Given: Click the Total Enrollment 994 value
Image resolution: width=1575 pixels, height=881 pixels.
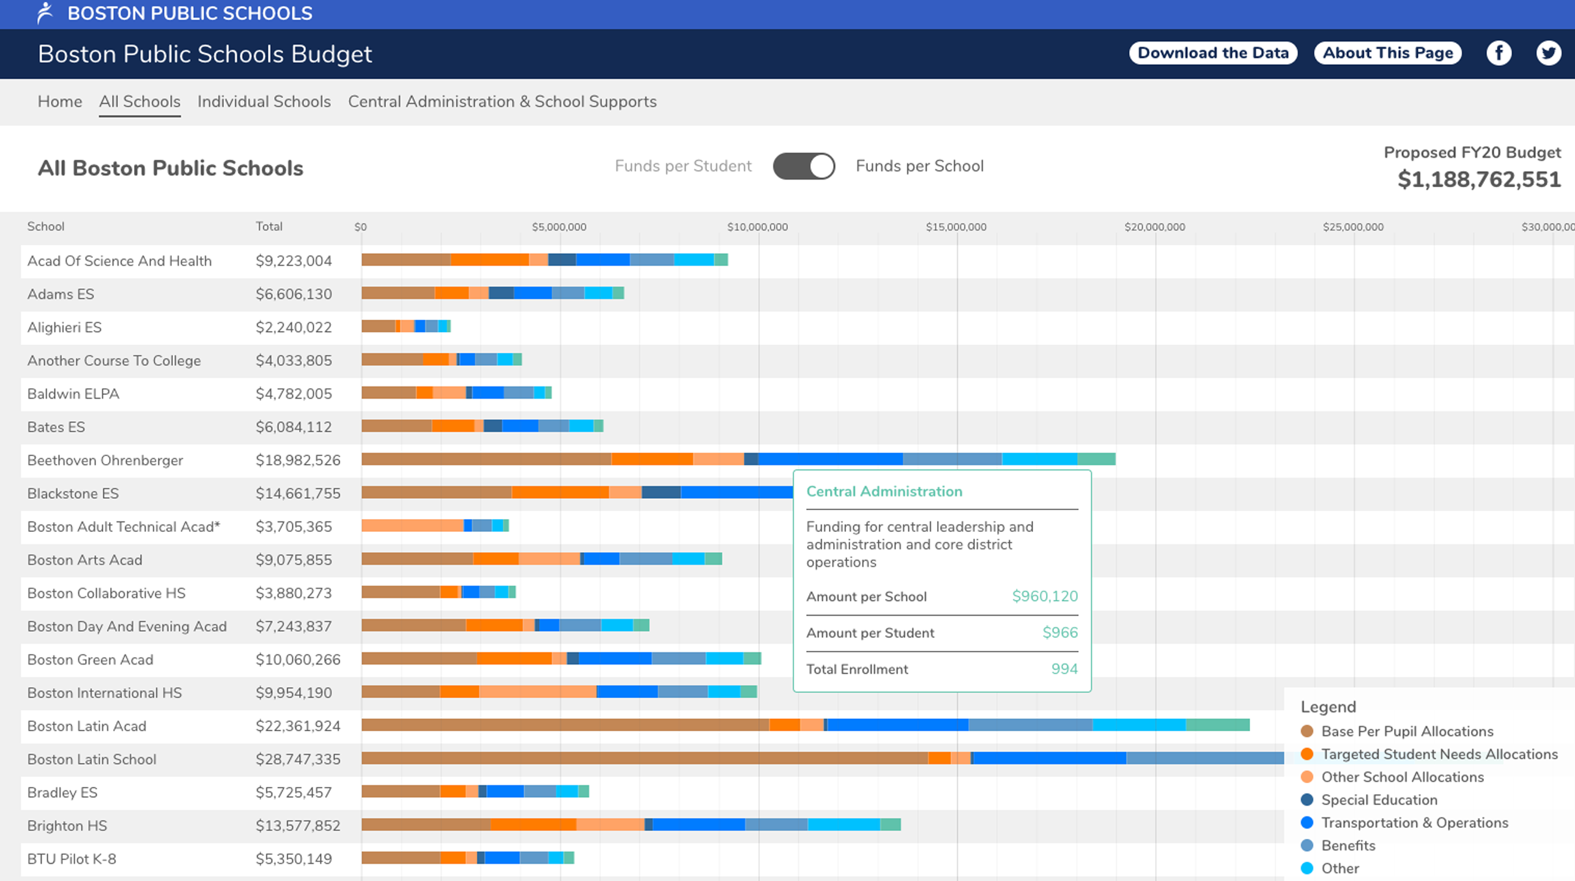Looking at the screenshot, I should pyautogui.click(x=1064, y=669).
